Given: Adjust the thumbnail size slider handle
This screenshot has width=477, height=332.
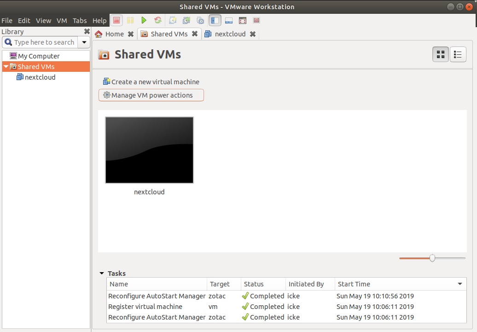Looking at the screenshot, I should [x=432, y=258].
